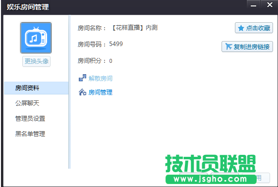Click the room avatar TV music image
Screen dimensions: 278x187
point(36,38)
